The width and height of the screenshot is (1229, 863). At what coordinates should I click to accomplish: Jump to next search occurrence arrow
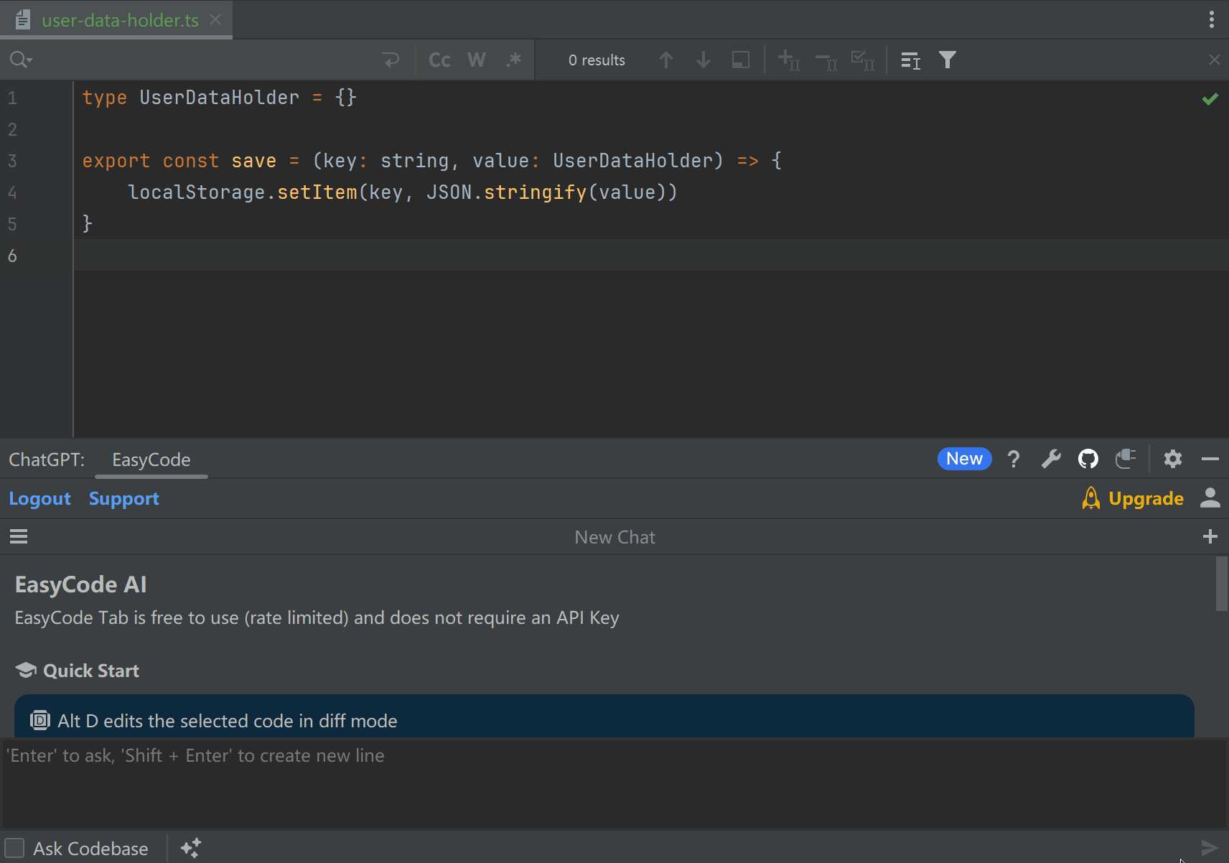click(x=703, y=60)
